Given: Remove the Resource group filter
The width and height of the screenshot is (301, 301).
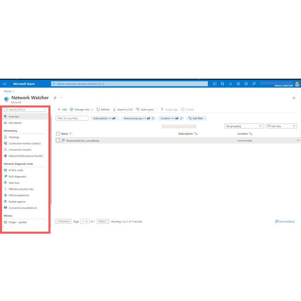Looking at the screenshot, I should (x=153, y=118).
